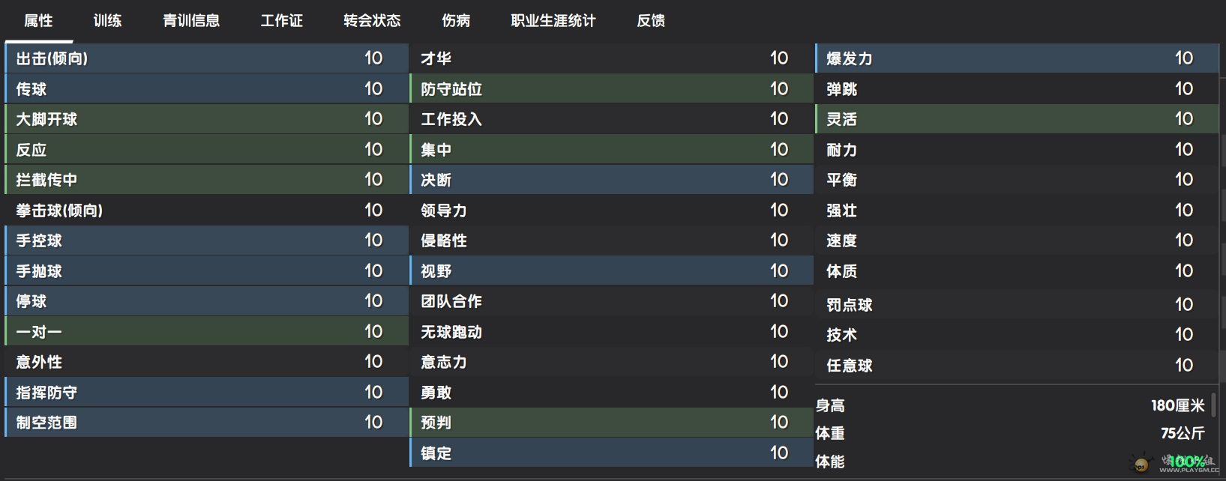Click the 反馈 tab

click(x=651, y=21)
